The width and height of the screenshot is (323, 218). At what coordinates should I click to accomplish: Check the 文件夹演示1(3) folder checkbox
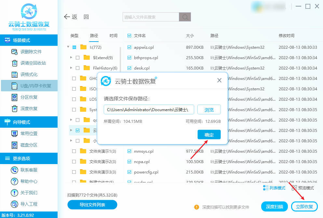74,151
